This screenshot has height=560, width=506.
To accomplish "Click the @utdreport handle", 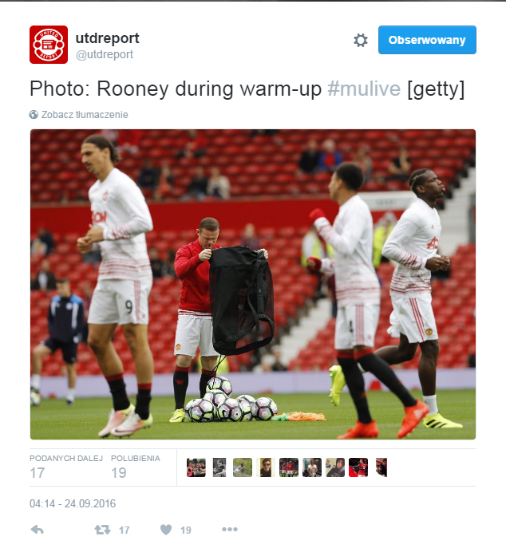I will (105, 54).
